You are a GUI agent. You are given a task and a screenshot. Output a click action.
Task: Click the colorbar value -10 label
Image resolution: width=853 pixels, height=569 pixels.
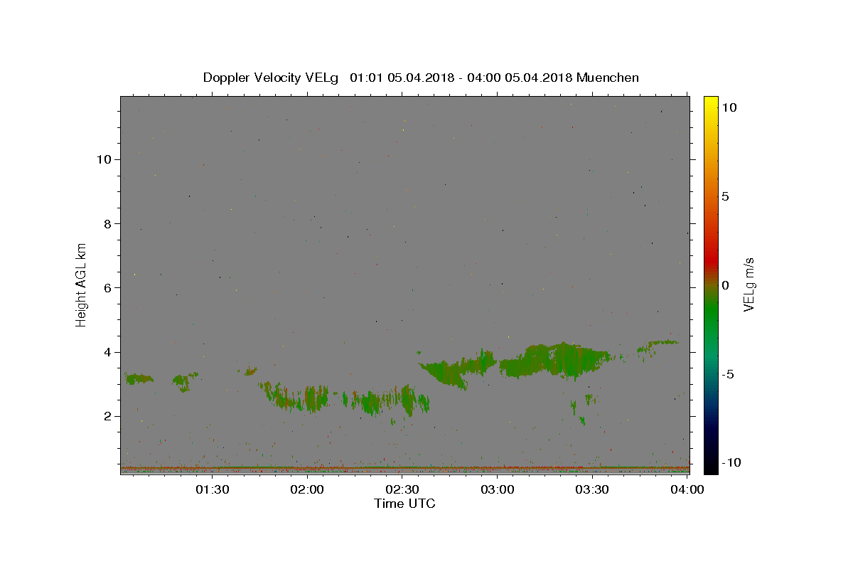coord(731,463)
